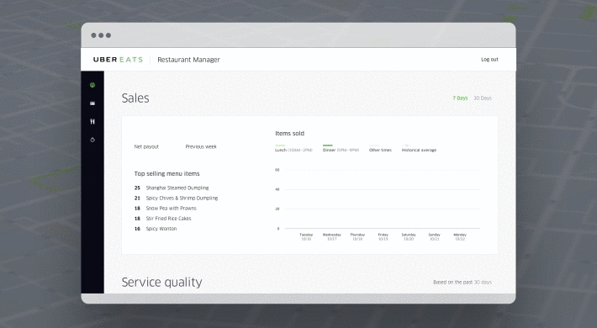Click the Items sold chart heading
The image size is (597, 328).
click(x=290, y=134)
